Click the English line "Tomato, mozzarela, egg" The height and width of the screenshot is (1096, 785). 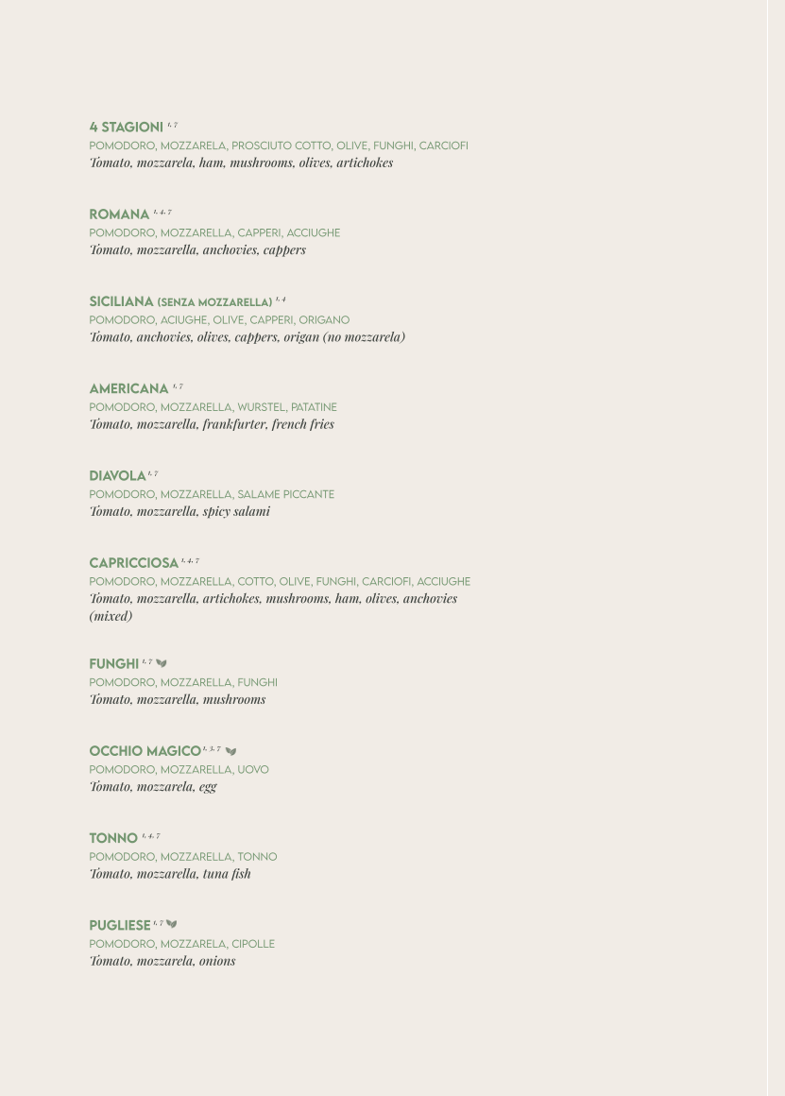(153, 787)
